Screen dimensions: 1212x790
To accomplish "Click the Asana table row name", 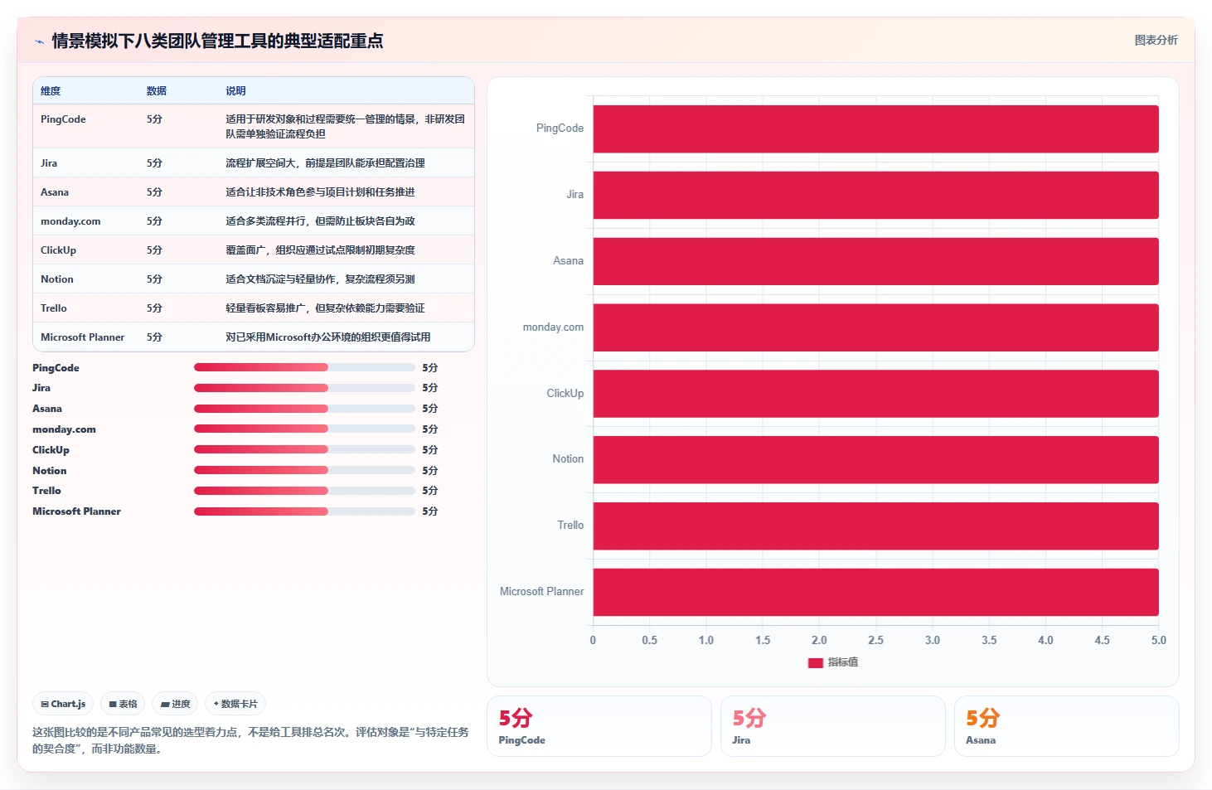I will (55, 192).
